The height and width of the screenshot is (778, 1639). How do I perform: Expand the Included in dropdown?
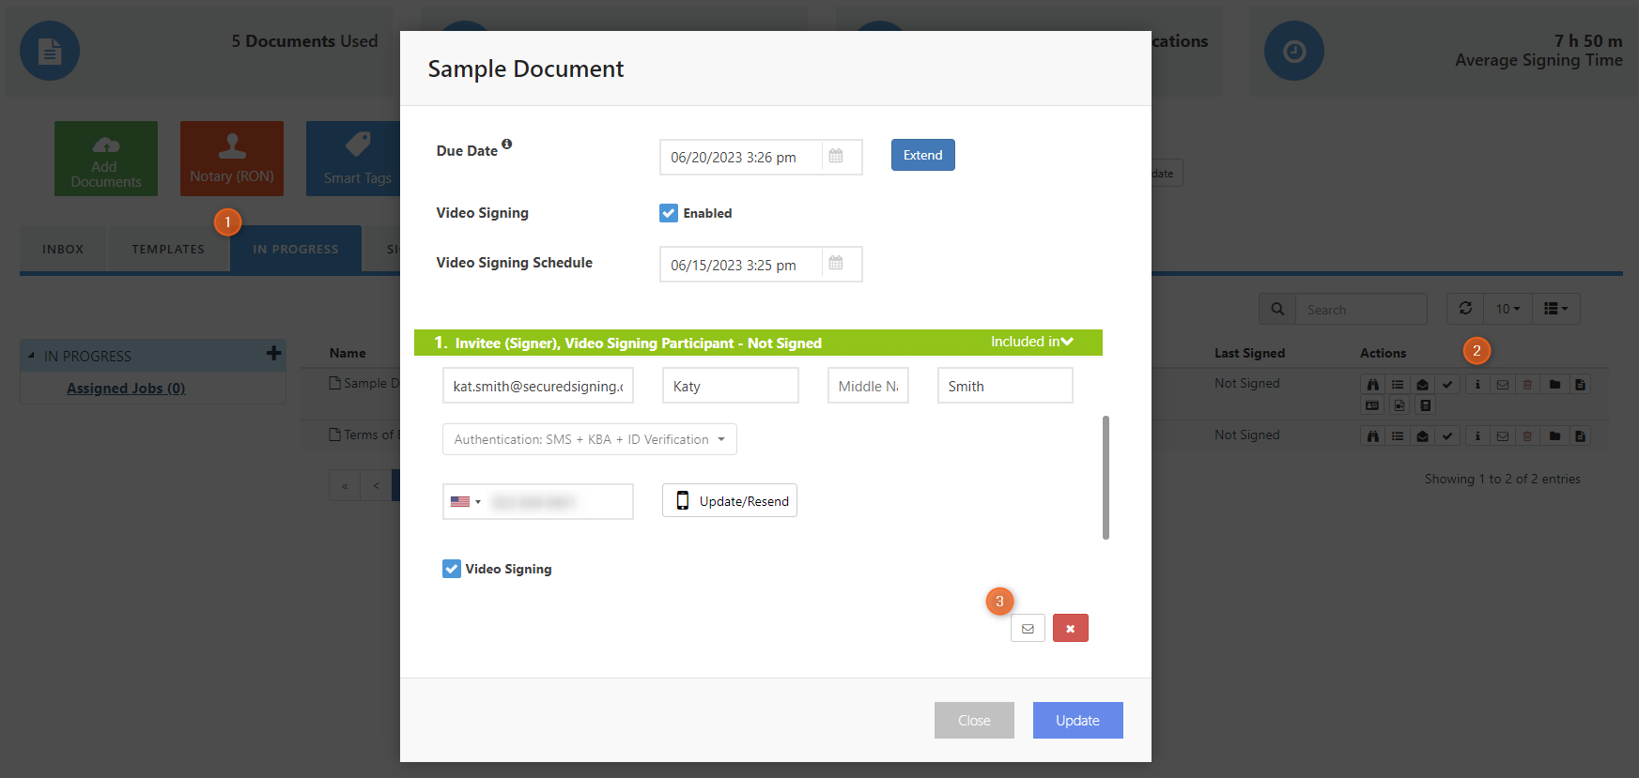coord(1031,342)
